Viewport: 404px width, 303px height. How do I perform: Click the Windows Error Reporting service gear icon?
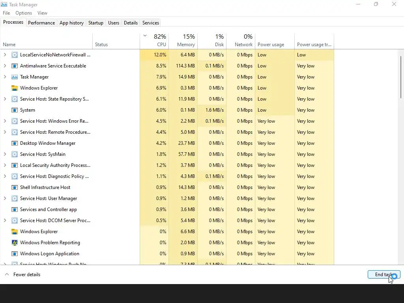(15, 121)
